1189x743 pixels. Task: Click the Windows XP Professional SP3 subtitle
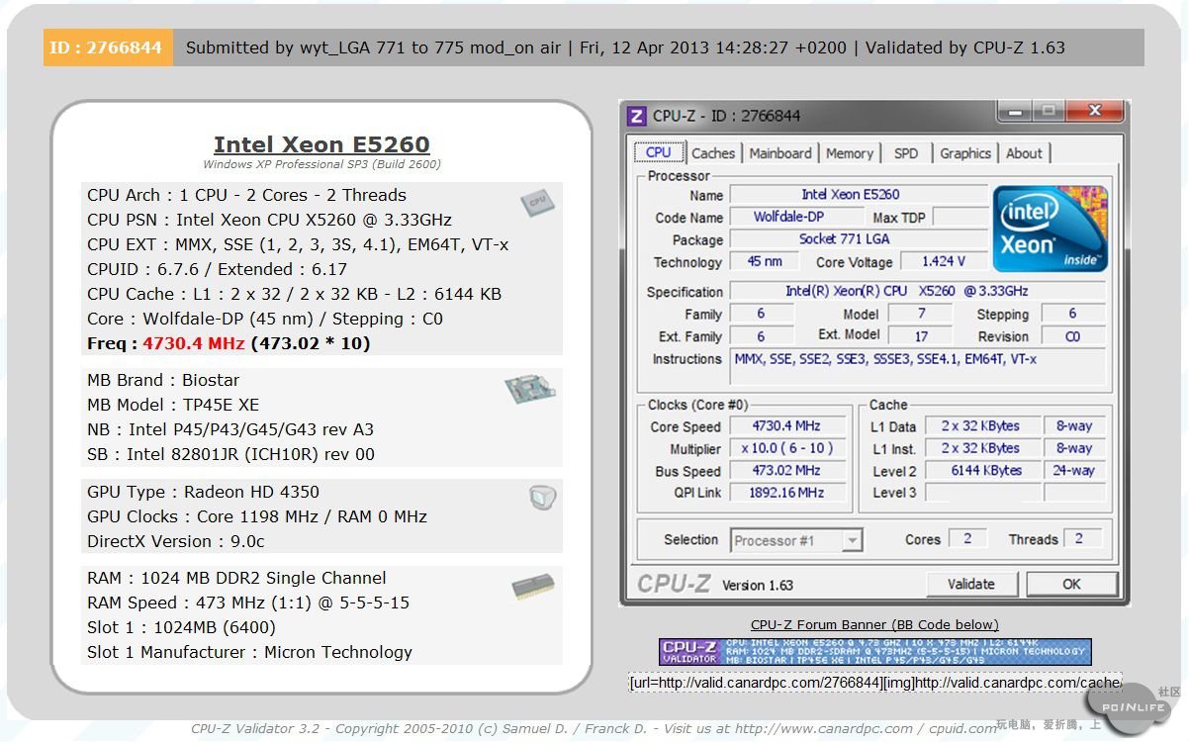(x=321, y=164)
